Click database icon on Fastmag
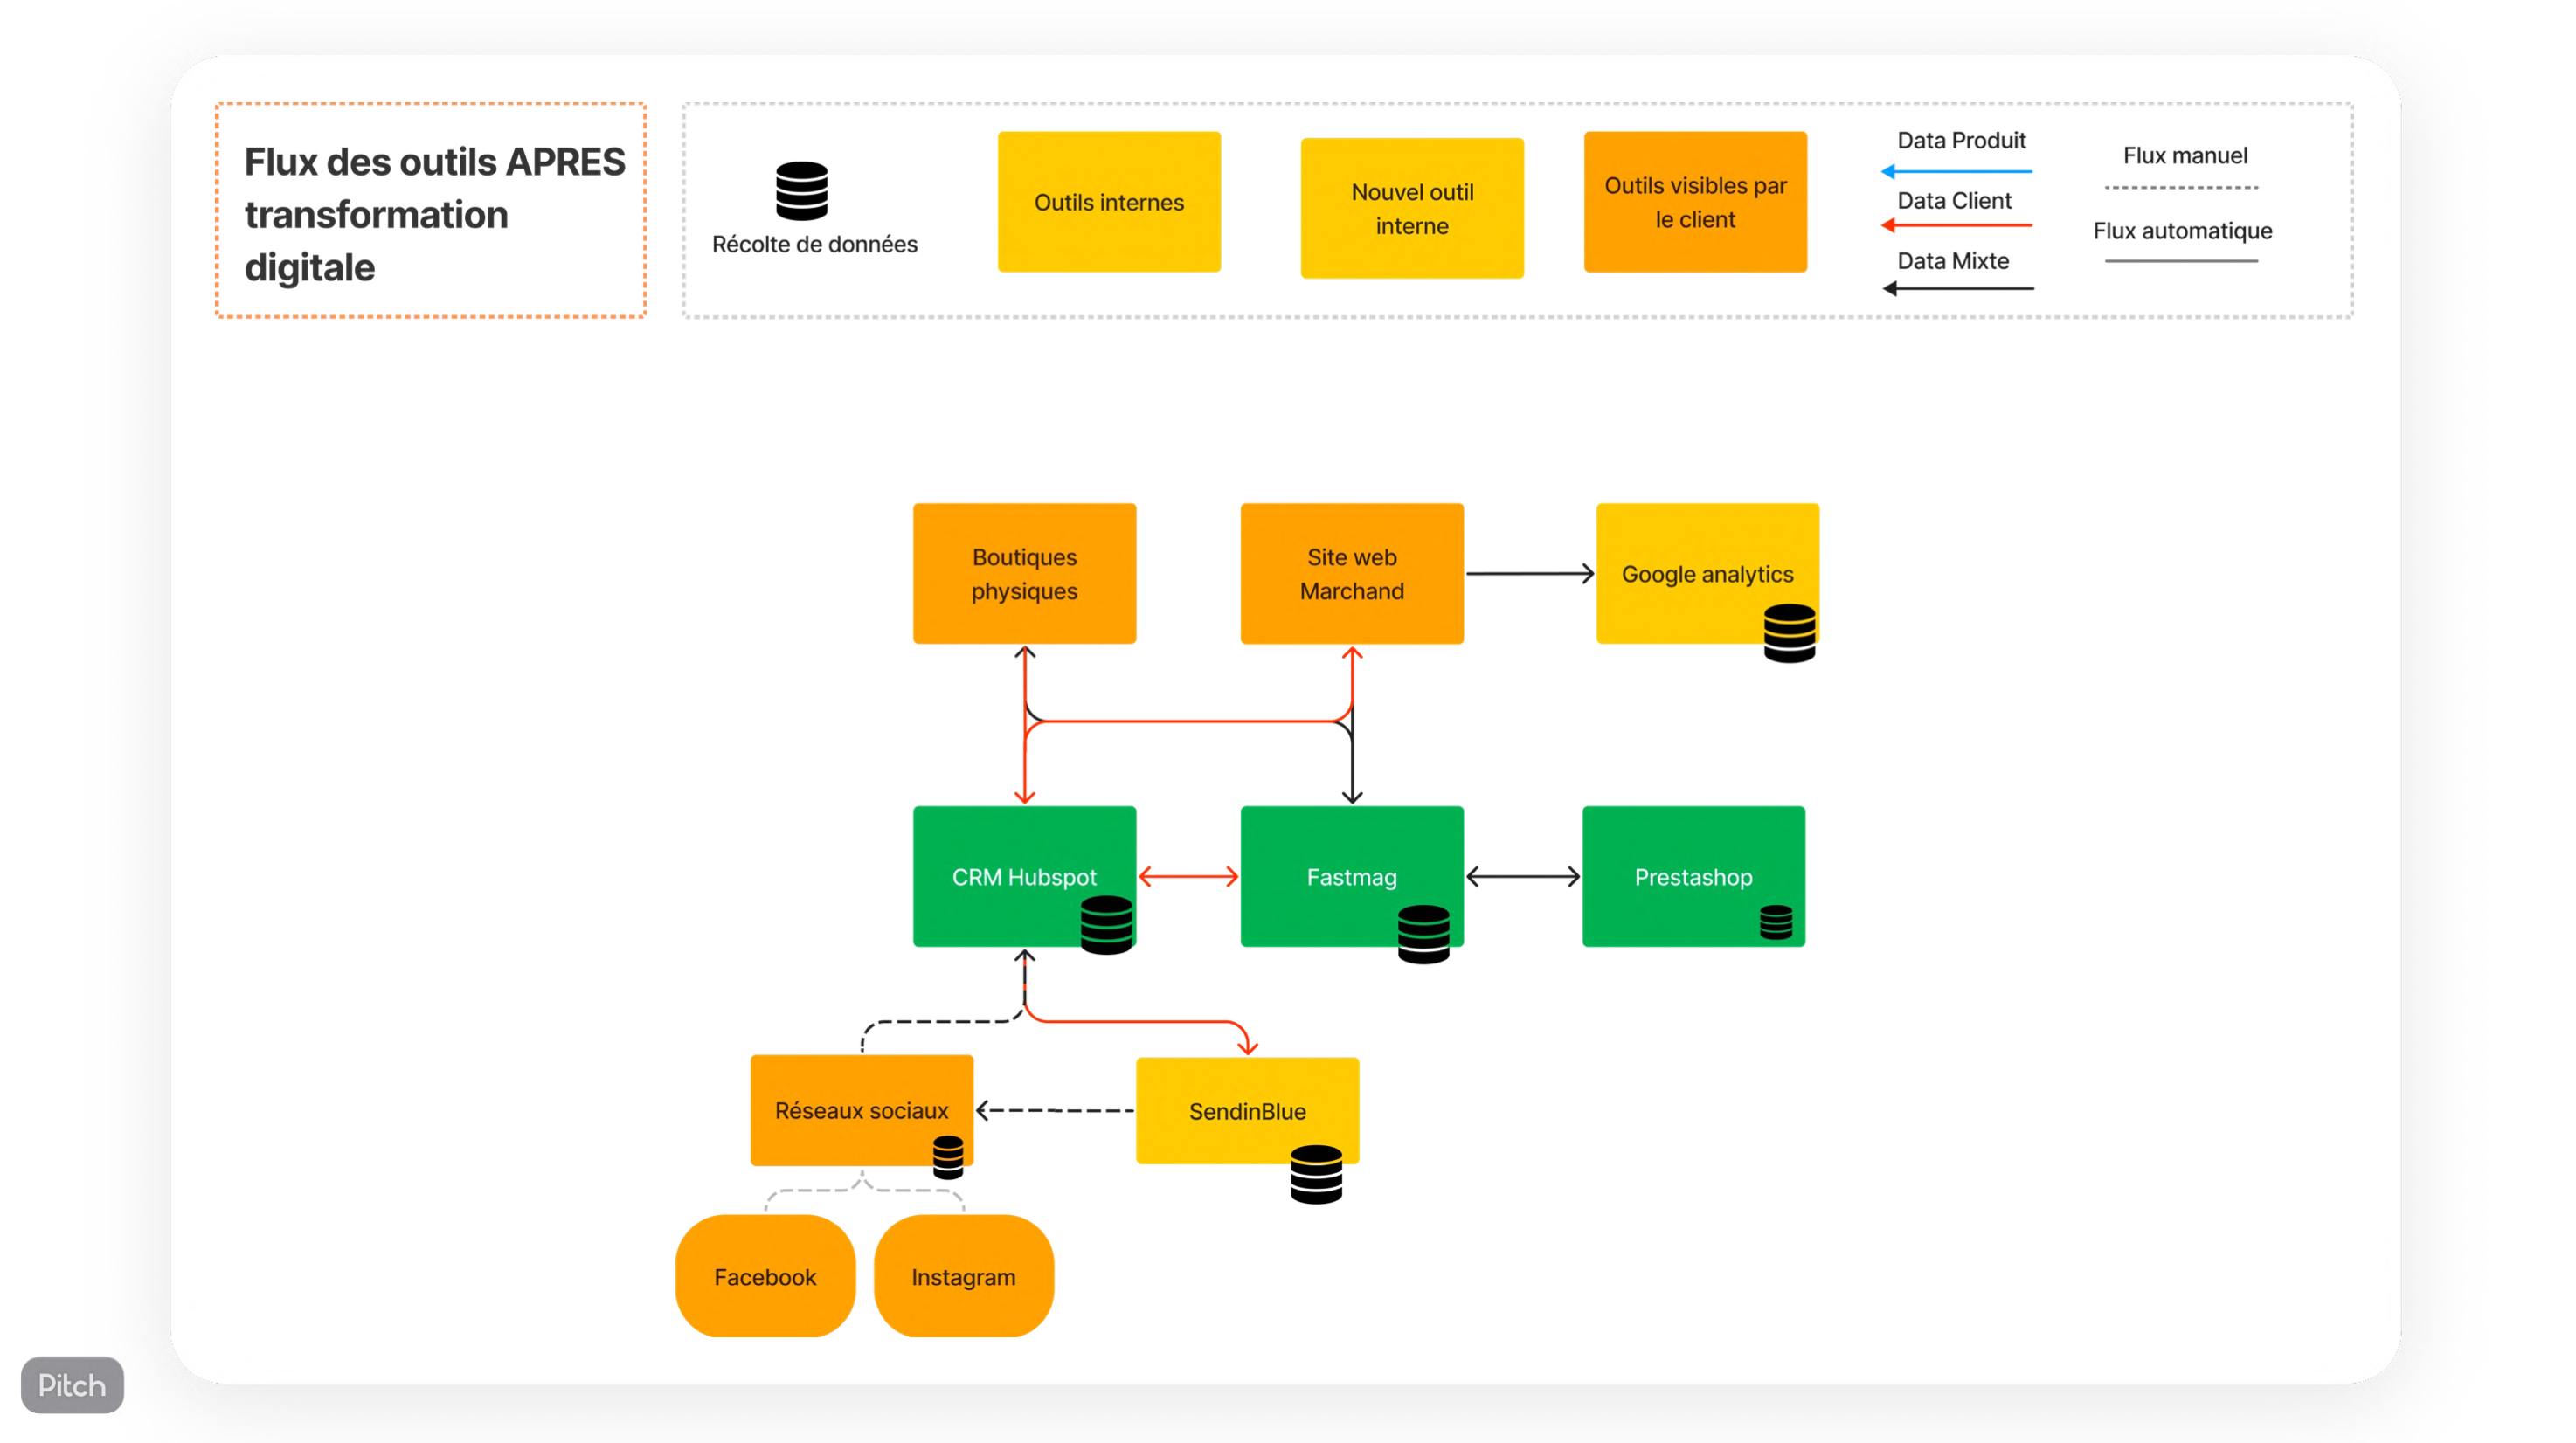The height and width of the screenshot is (1443, 2576). pos(1423,935)
